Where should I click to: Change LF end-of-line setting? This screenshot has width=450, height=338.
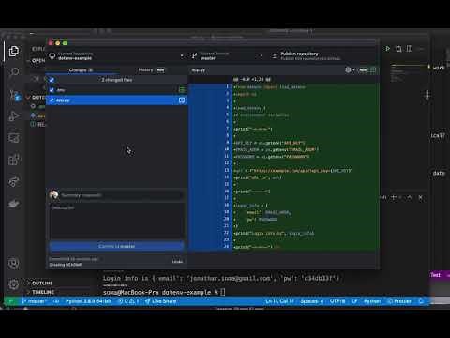tap(354, 301)
